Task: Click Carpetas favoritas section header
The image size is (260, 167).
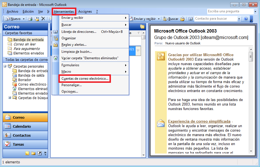Action: [x=25, y=33]
